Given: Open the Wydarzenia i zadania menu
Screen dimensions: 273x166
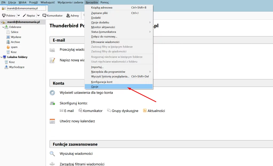Looking at the screenshot, I should [70, 2].
